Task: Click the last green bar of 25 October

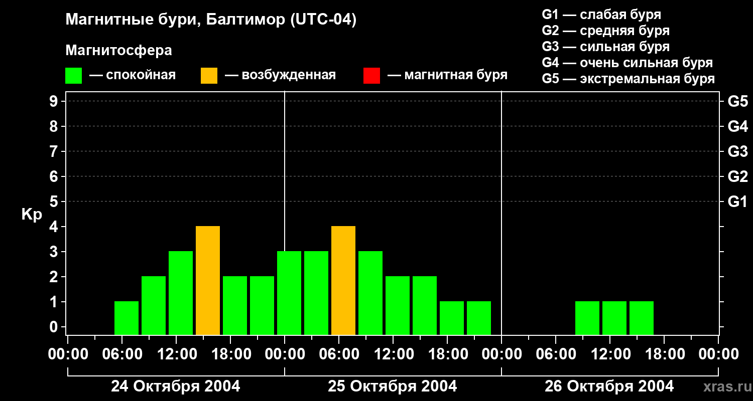Action: click(479, 318)
